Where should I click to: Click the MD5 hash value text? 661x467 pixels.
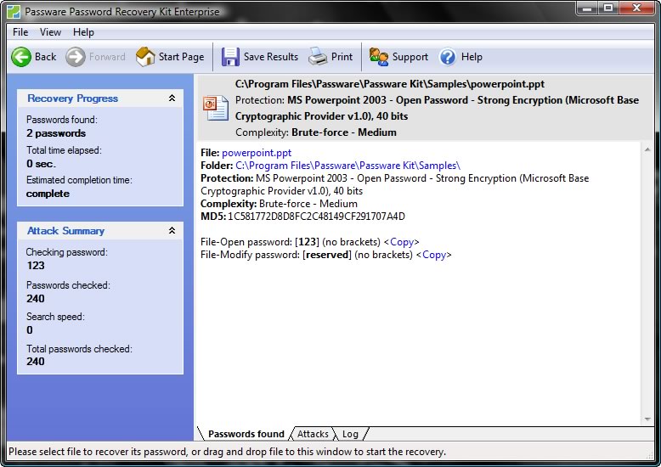316,217
